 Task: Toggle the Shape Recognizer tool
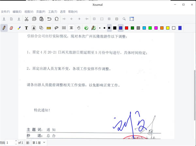click(41, 28)
